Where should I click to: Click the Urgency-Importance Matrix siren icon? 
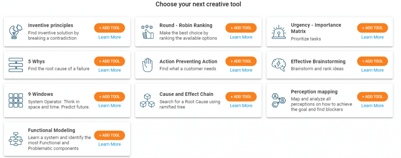point(279,32)
